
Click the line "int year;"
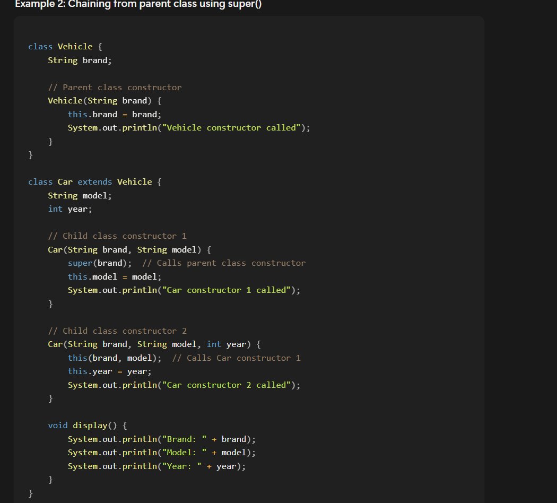click(70, 209)
